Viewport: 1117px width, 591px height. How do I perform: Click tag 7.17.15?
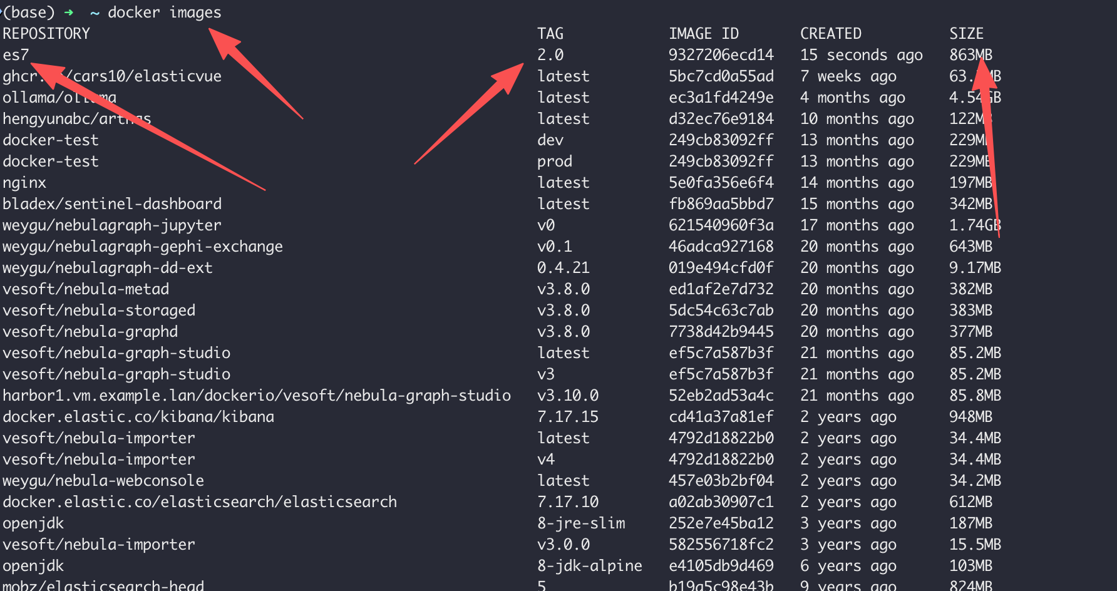tap(568, 417)
